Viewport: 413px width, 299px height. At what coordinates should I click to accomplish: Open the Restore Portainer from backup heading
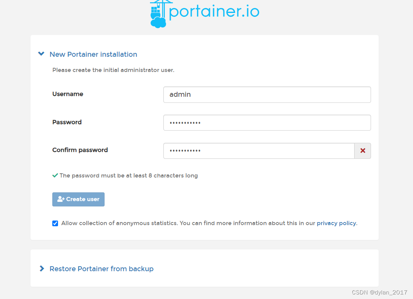(x=102, y=269)
